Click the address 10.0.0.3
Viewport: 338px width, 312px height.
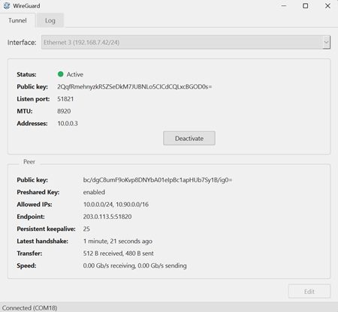pyautogui.click(x=68, y=124)
